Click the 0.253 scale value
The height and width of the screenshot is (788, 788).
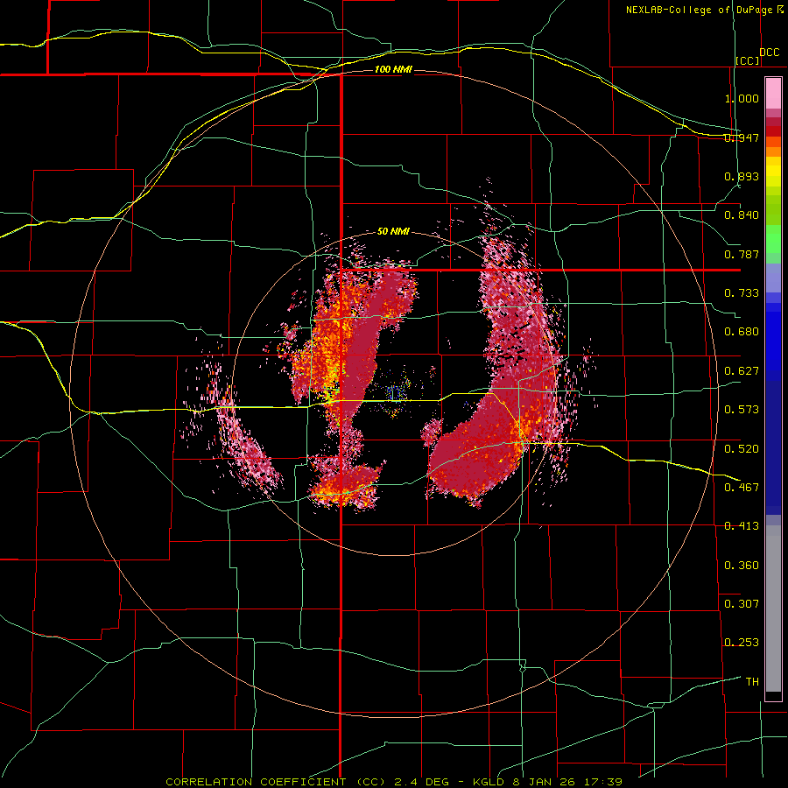tap(742, 643)
